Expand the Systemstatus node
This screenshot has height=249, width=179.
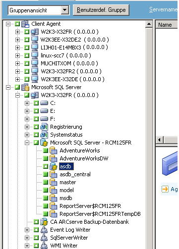tap(27, 135)
